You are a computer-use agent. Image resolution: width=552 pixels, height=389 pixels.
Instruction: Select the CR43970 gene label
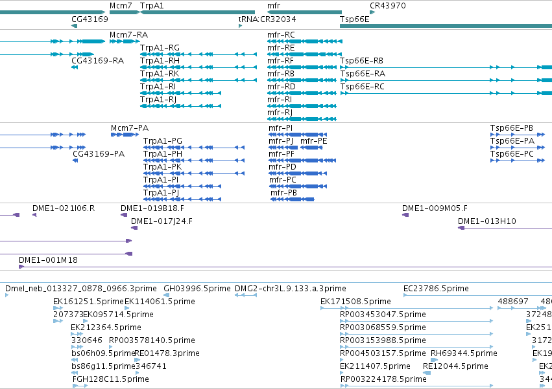click(x=388, y=6)
